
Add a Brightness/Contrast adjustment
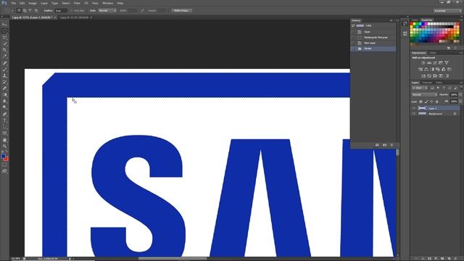423,63
